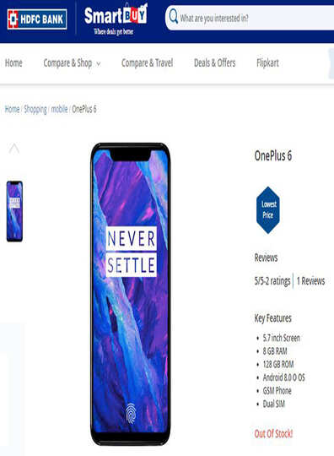Click the SmartBuy logo

116,19
